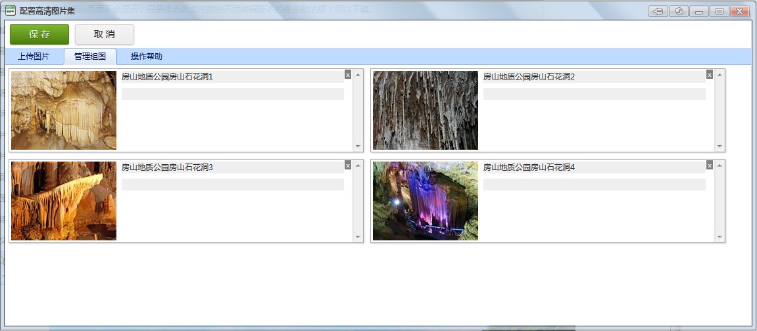Select the purple-lit cave thumbnail
The width and height of the screenshot is (757, 331).
click(426, 201)
